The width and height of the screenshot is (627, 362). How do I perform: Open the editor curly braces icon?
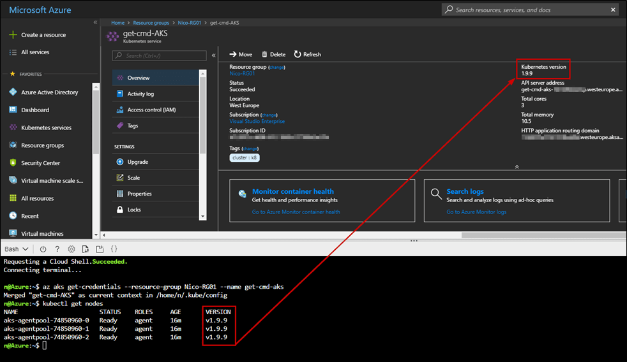coord(114,249)
